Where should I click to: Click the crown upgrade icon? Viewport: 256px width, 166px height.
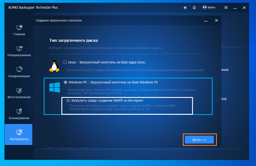(185, 8)
